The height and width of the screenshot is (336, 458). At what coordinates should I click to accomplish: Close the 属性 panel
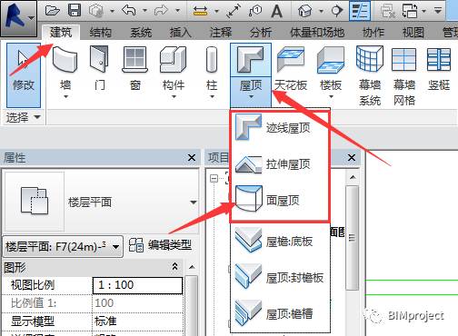pos(192,157)
